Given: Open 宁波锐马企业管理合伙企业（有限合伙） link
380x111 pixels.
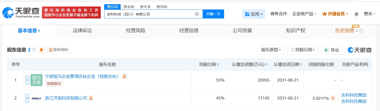Looking at the screenshot, I should click(81, 77).
